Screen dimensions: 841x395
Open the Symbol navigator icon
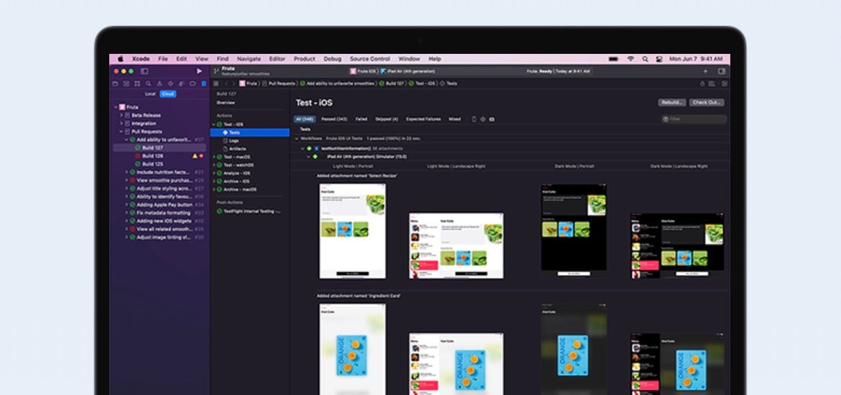(137, 83)
